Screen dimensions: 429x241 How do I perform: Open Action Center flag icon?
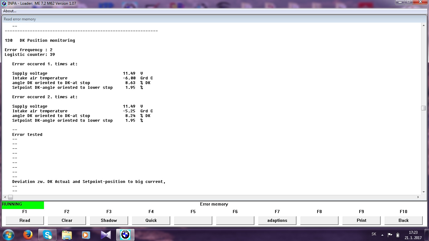[x=390, y=235]
